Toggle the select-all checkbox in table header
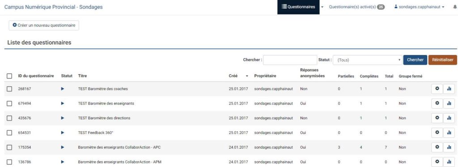458x167 pixels. [x=9, y=76]
